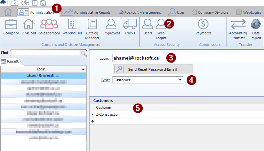Expand the Z-Construction row indicator
The height and width of the screenshot is (151, 264).
tap(93, 114)
